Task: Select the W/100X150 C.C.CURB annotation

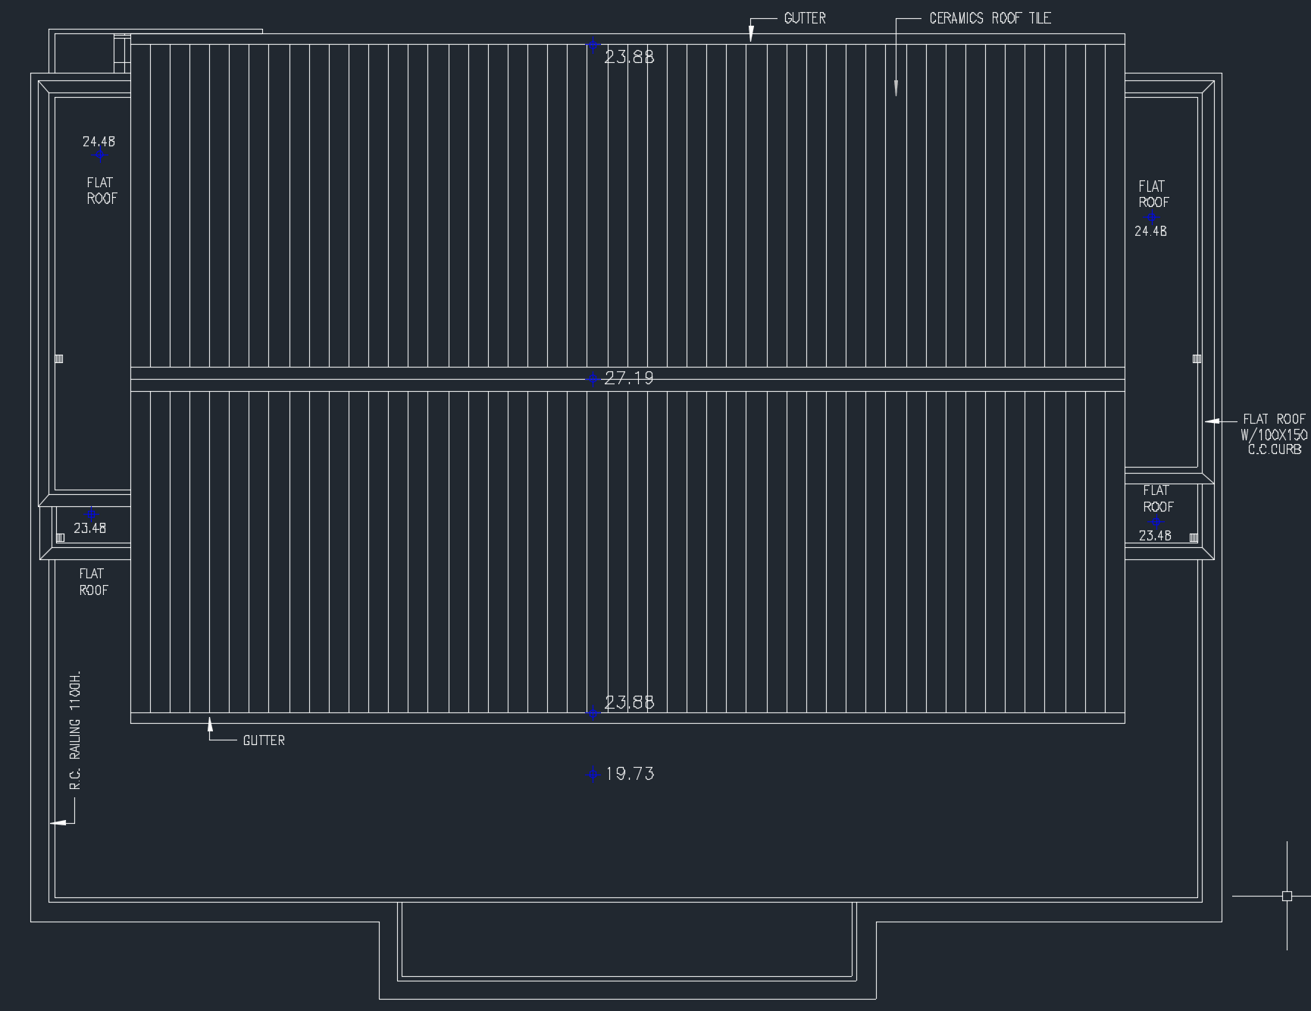Action: tap(1274, 442)
